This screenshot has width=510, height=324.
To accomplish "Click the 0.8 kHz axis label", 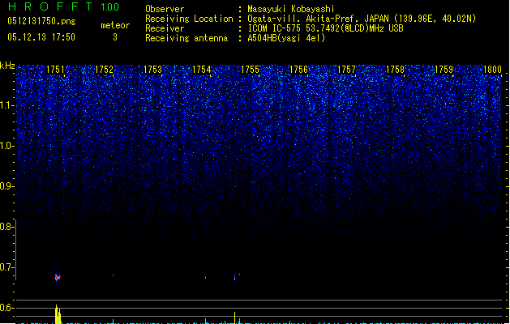I will tap(6, 227).
